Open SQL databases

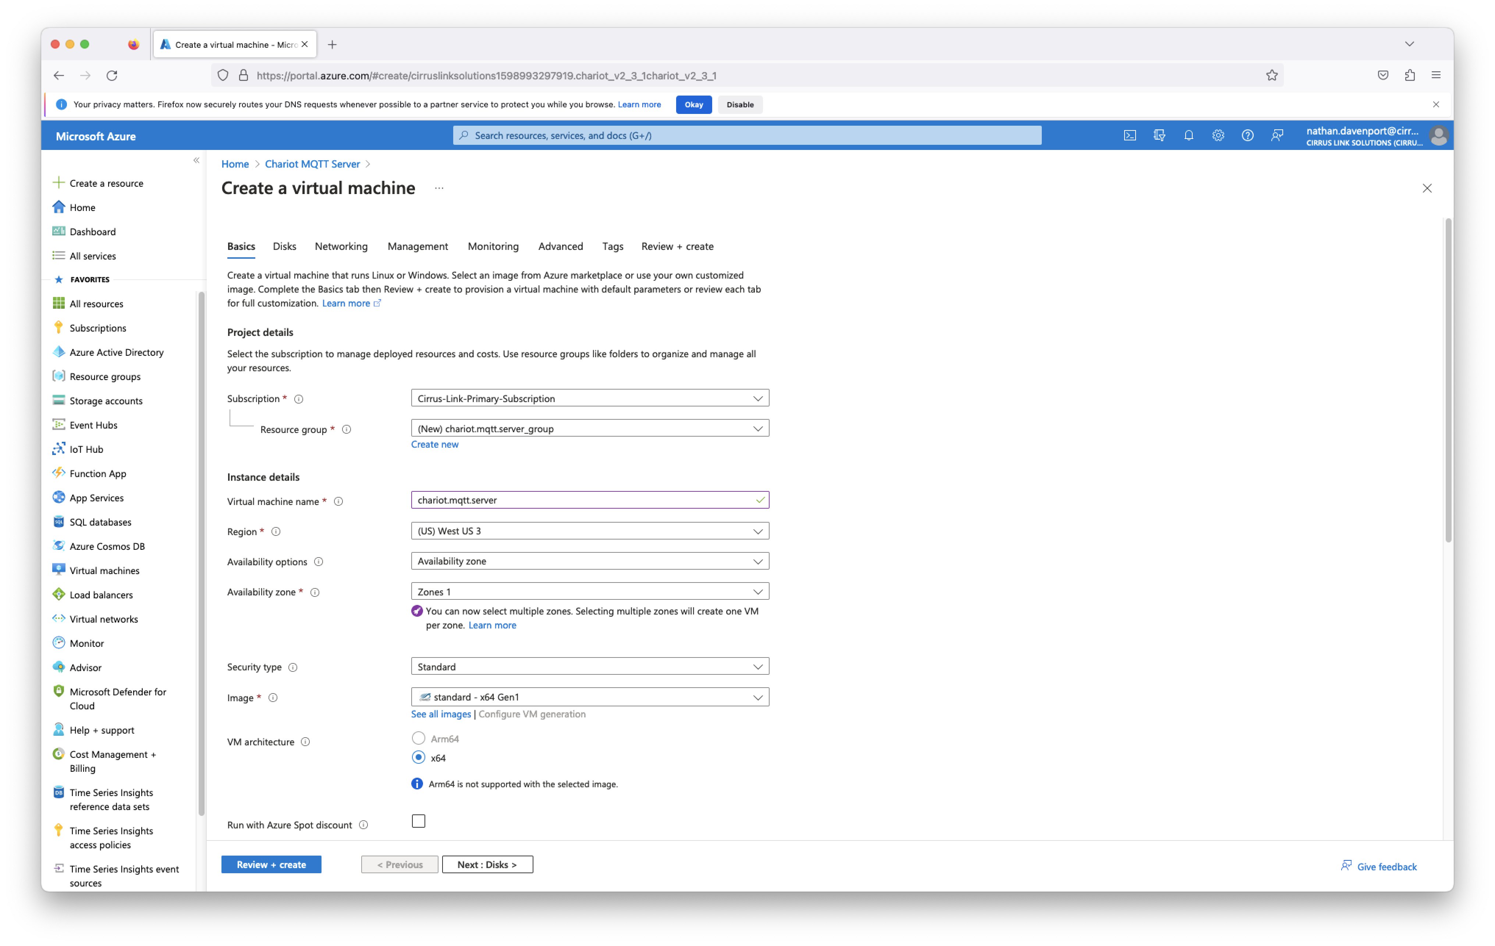pyautogui.click(x=100, y=522)
